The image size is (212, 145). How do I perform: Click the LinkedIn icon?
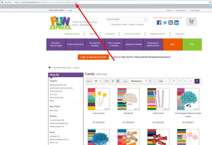pyautogui.click(x=176, y=23)
